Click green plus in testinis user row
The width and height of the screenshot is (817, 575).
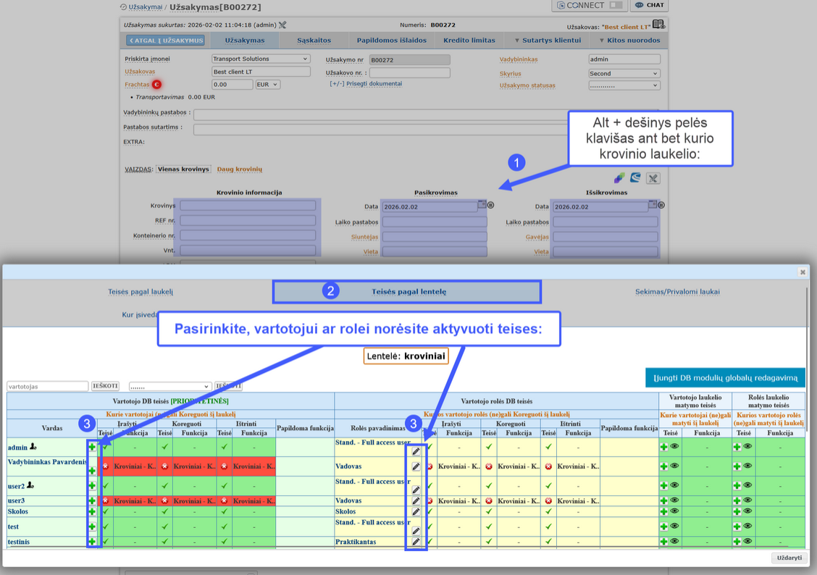[x=92, y=542]
